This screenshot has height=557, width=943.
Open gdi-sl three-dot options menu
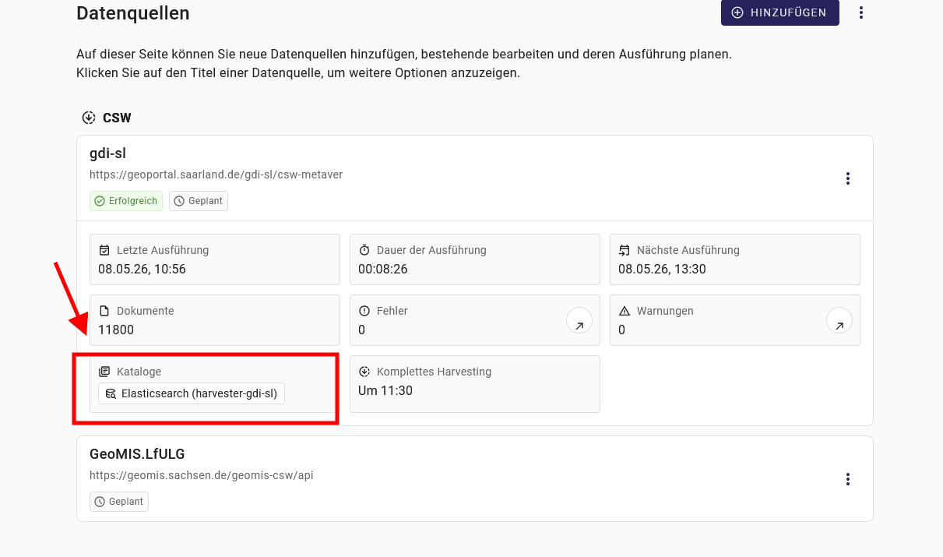click(x=848, y=178)
